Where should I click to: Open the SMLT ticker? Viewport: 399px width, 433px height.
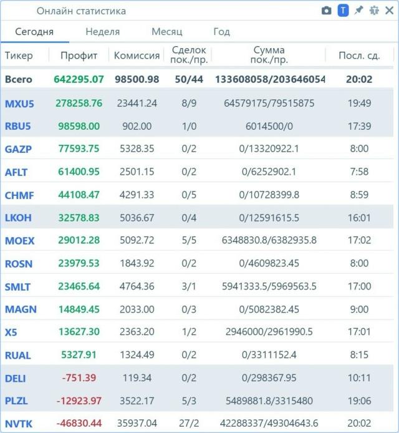(x=17, y=287)
